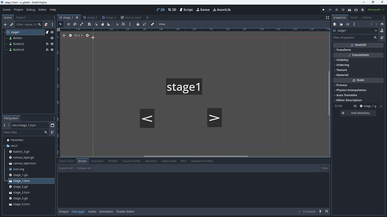Toggle Grid Snap in toolbar
This screenshot has width=387, height=217.
point(123,24)
